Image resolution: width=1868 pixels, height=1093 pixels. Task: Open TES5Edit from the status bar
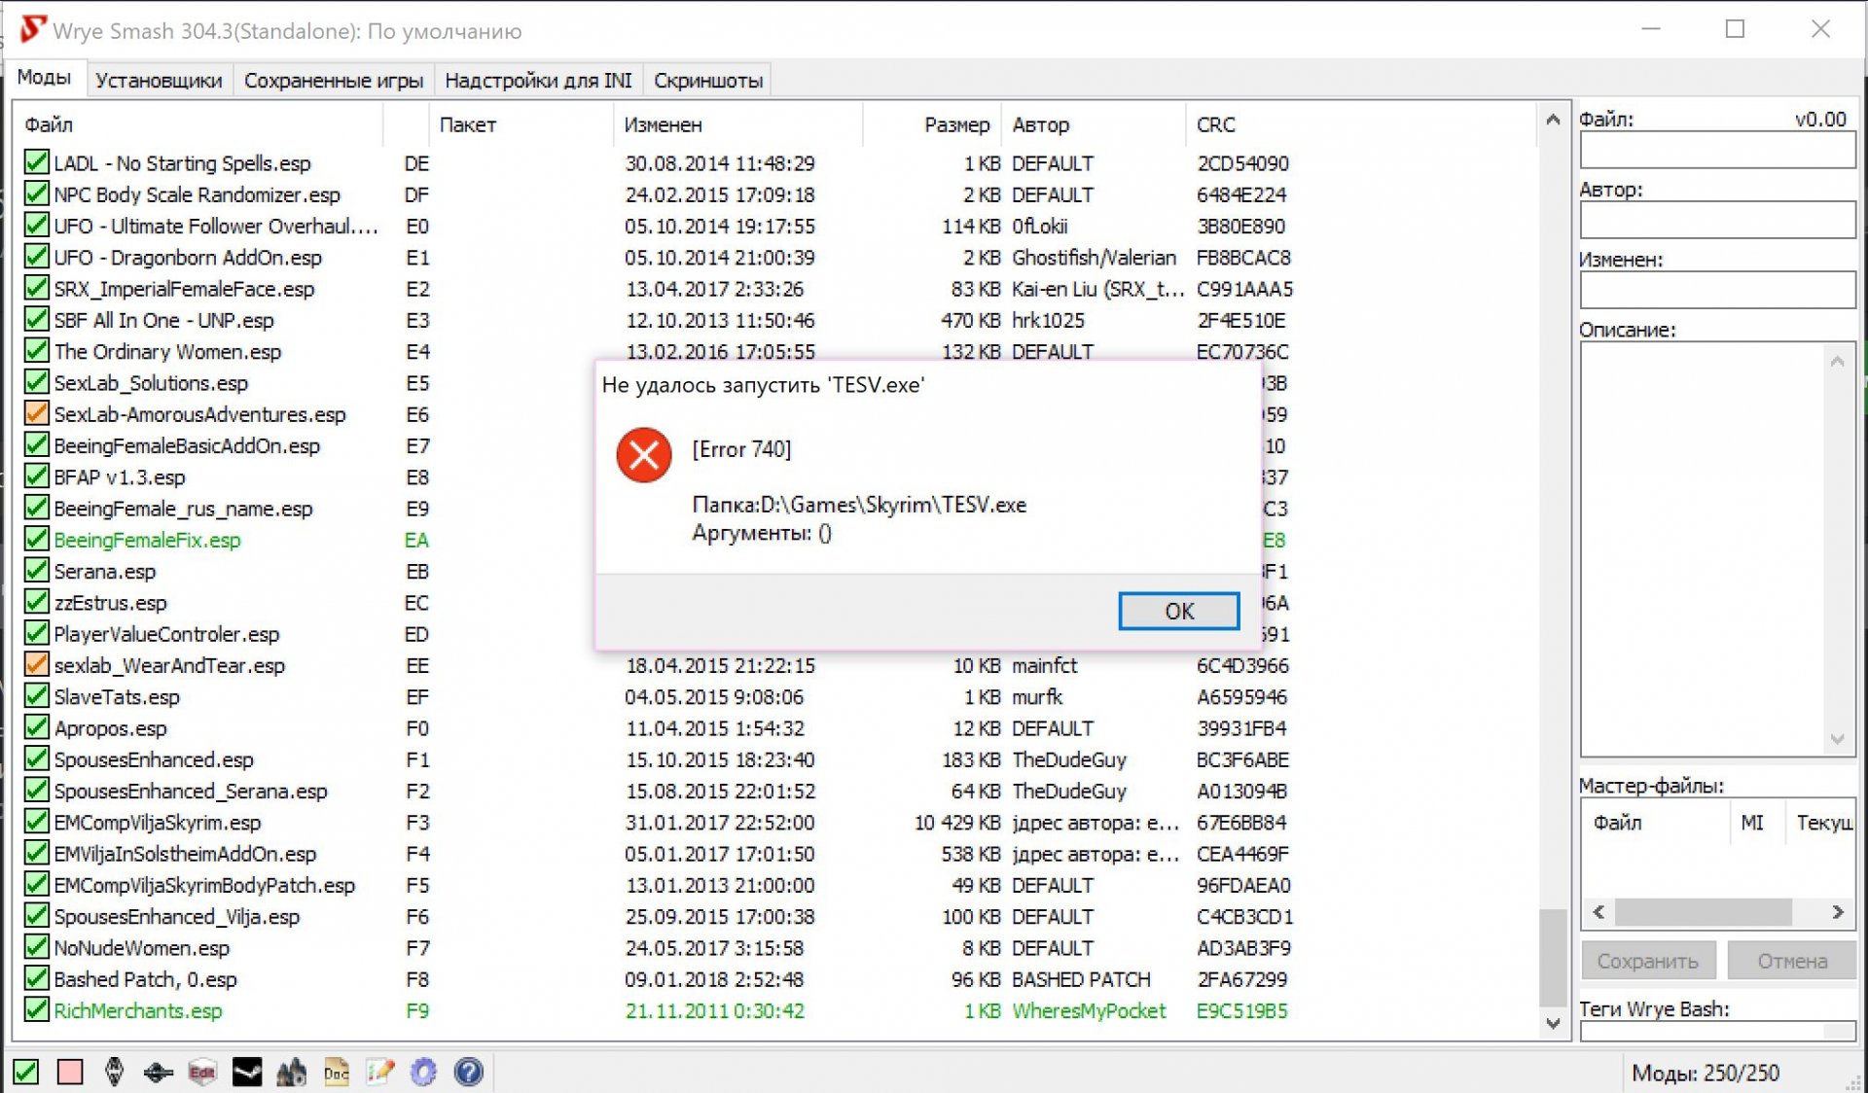(202, 1072)
